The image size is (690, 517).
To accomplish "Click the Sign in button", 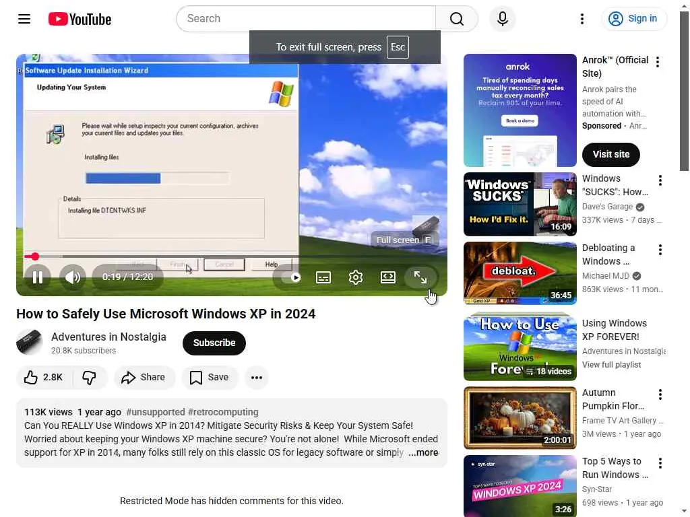I will pos(633,19).
